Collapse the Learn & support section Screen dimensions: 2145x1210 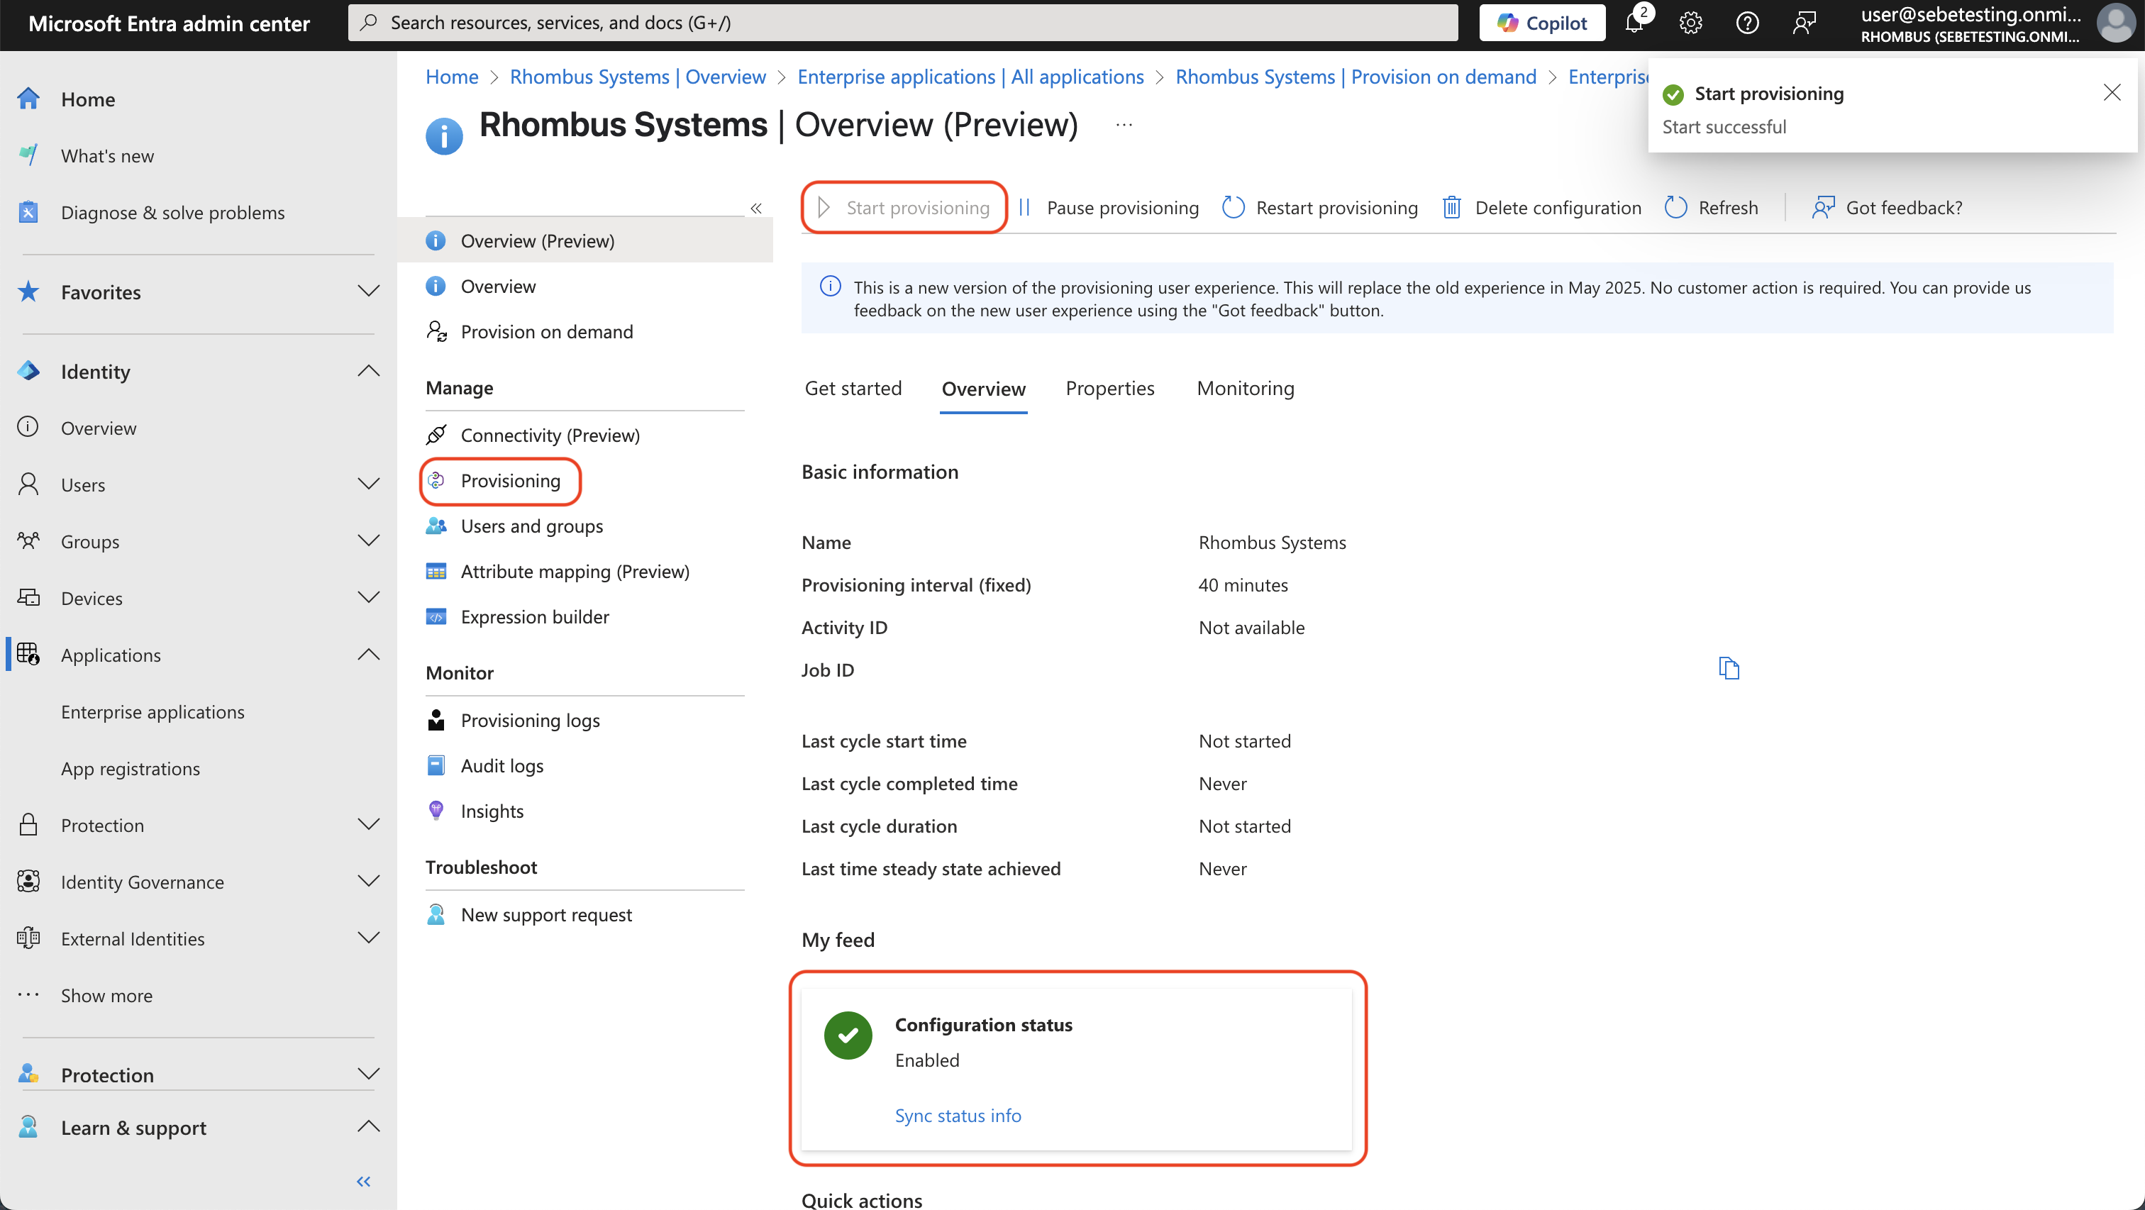[x=368, y=1127]
